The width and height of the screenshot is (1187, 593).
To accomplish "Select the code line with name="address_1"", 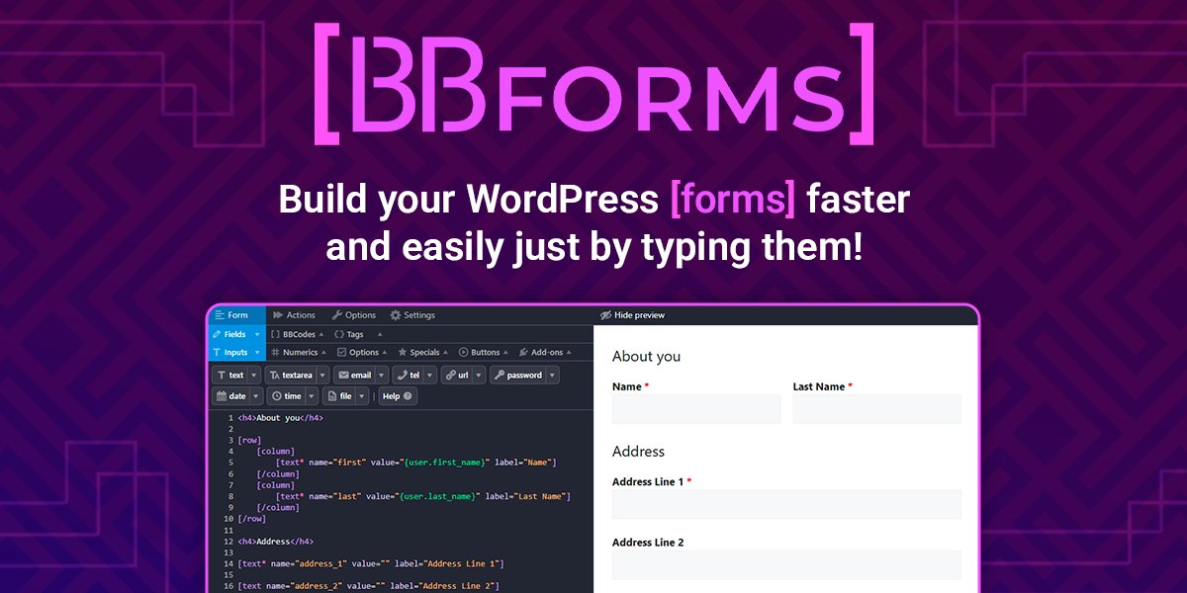I will [x=371, y=563].
